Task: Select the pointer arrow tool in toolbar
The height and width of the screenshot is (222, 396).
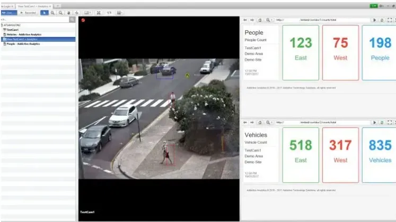Action: point(44,12)
